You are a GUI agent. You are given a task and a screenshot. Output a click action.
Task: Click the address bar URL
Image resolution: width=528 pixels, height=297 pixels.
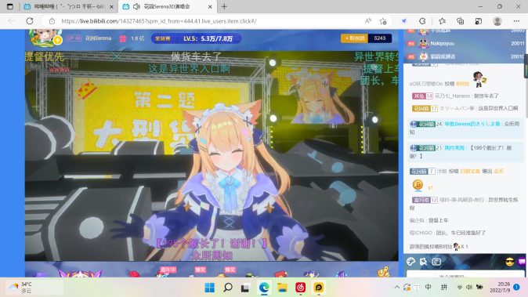[x=159, y=21]
